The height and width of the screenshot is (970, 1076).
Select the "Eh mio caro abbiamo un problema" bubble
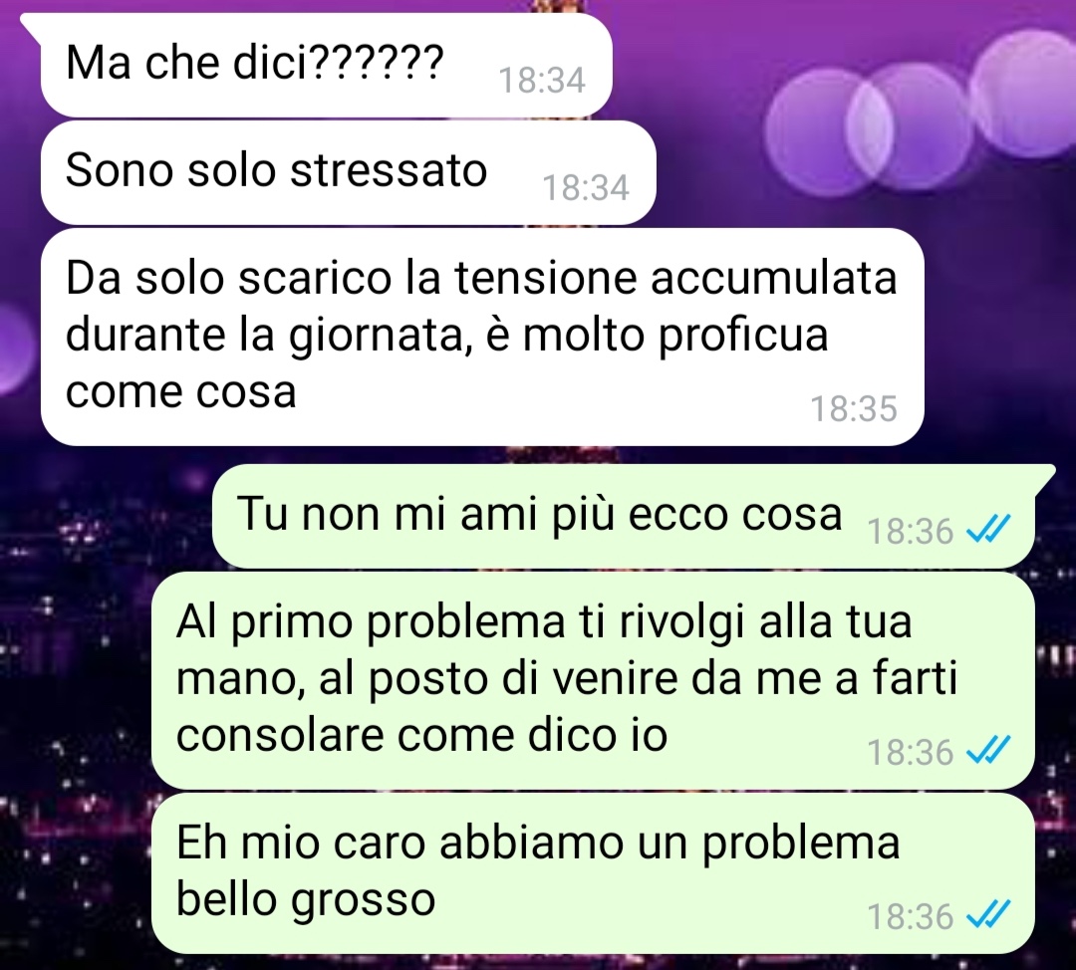[x=593, y=873]
